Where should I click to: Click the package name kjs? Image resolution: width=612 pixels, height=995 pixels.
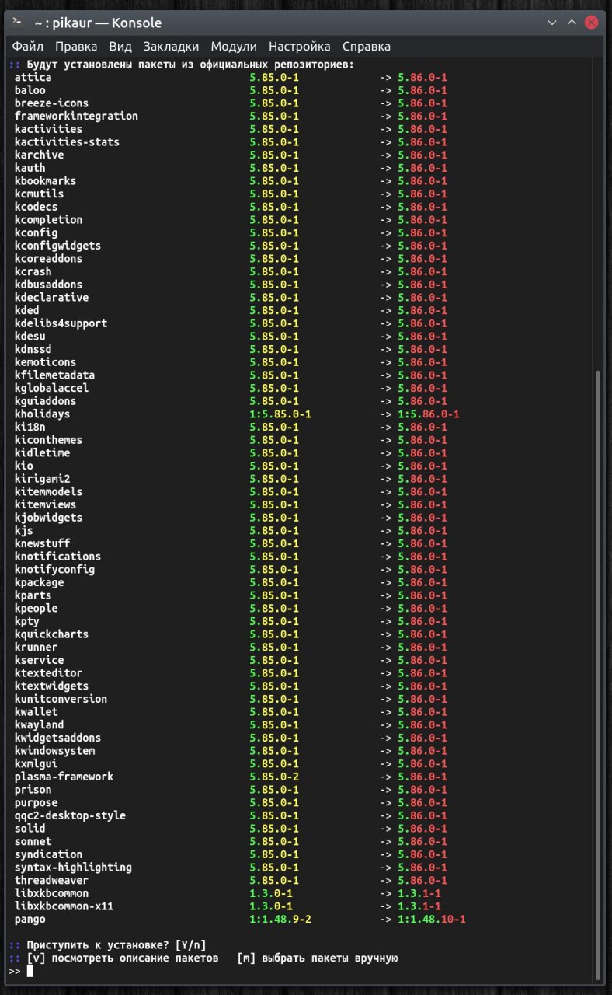(23, 531)
